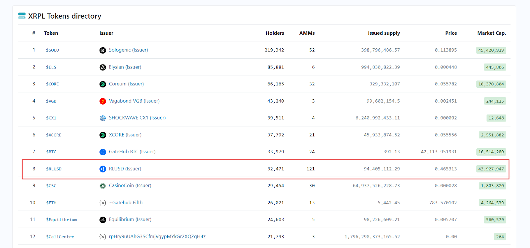Open the $RLUSD token link
The height and width of the screenshot is (248, 530).
point(54,169)
